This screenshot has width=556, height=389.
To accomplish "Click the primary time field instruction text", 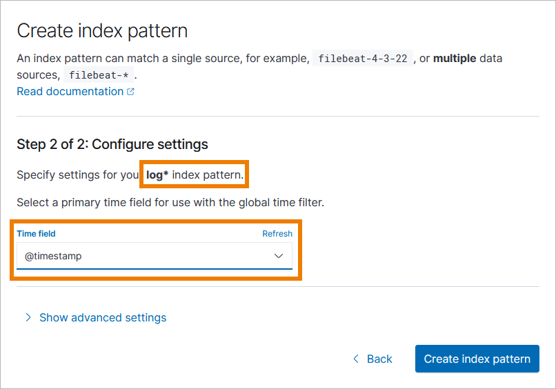I will 170,203.
